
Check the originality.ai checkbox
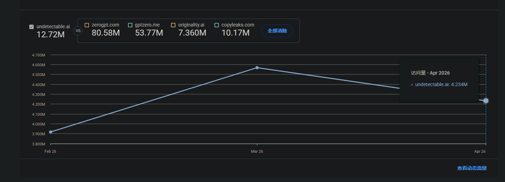(173, 25)
